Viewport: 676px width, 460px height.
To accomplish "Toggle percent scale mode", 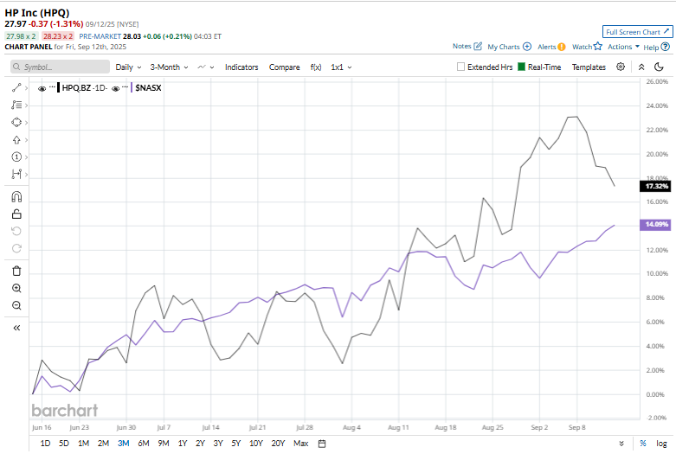I will point(643,444).
